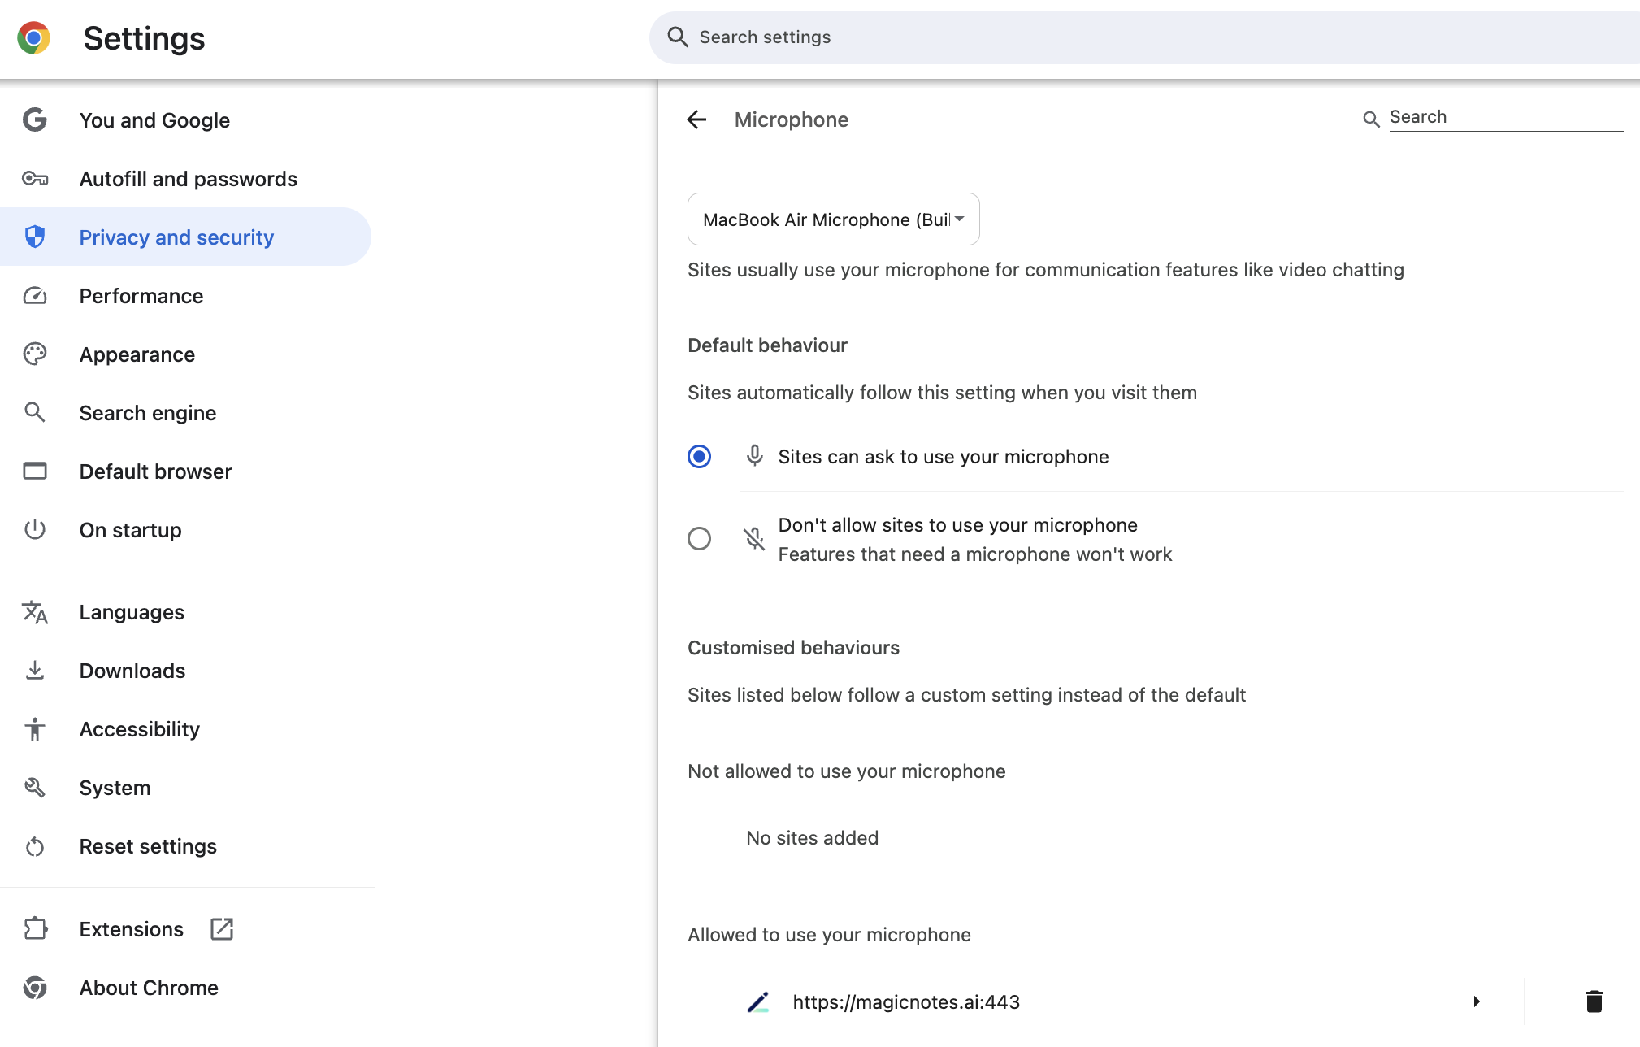Go to Autofill and passwords

click(x=188, y=179)
